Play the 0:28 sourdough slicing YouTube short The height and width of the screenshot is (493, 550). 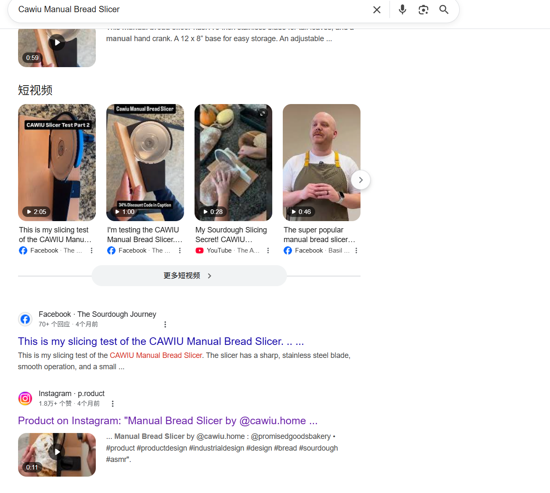(x=233, y=162)
